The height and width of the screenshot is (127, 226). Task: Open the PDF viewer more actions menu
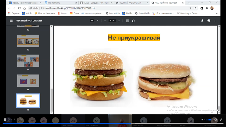(x=215, y=21)
